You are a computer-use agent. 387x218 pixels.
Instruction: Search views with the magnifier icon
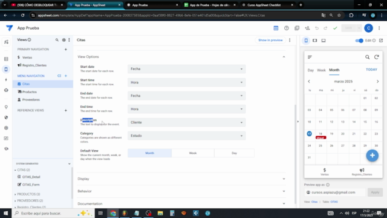pos(57,40)
